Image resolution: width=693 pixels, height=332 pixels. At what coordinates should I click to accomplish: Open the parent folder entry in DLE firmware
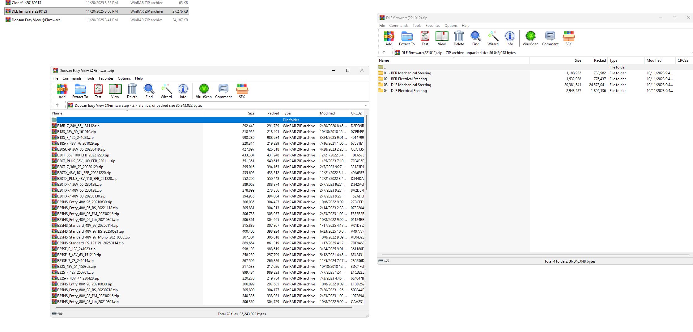point(384,67)
